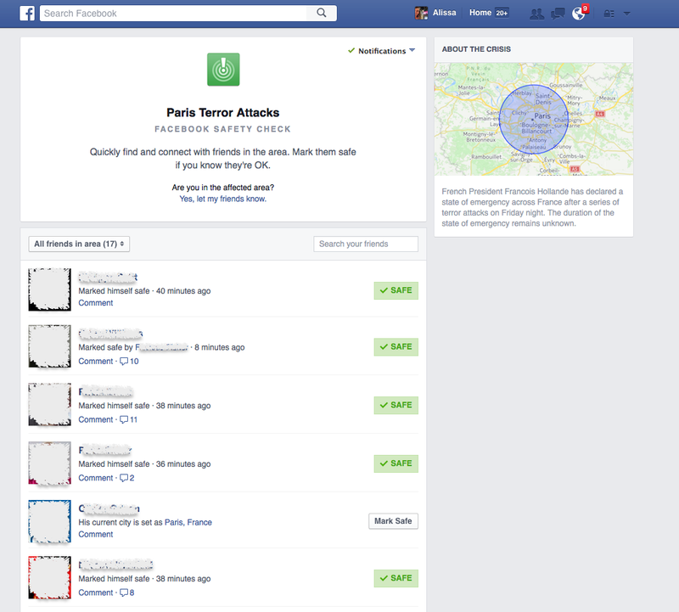This screenshot has width=679, height=612.
Task: Click the search magnifier button
Action: [x=322, y=13]
